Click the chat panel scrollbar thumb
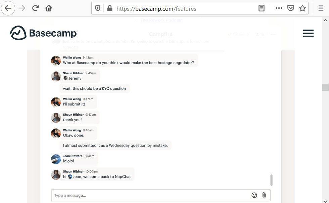 pyautogui.click(x=271, y=180)
